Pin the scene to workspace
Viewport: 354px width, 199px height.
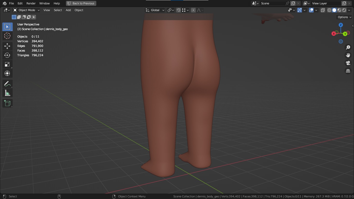pyautogui.click(x=287, y=3)
